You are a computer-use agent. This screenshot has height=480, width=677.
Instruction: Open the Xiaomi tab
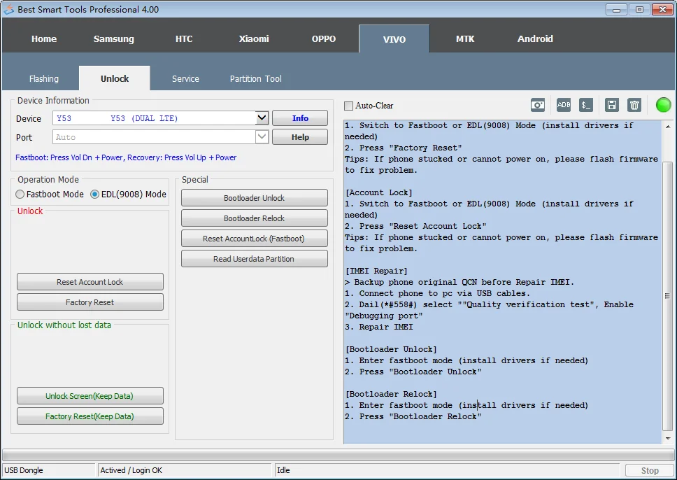tap(254, 39)
